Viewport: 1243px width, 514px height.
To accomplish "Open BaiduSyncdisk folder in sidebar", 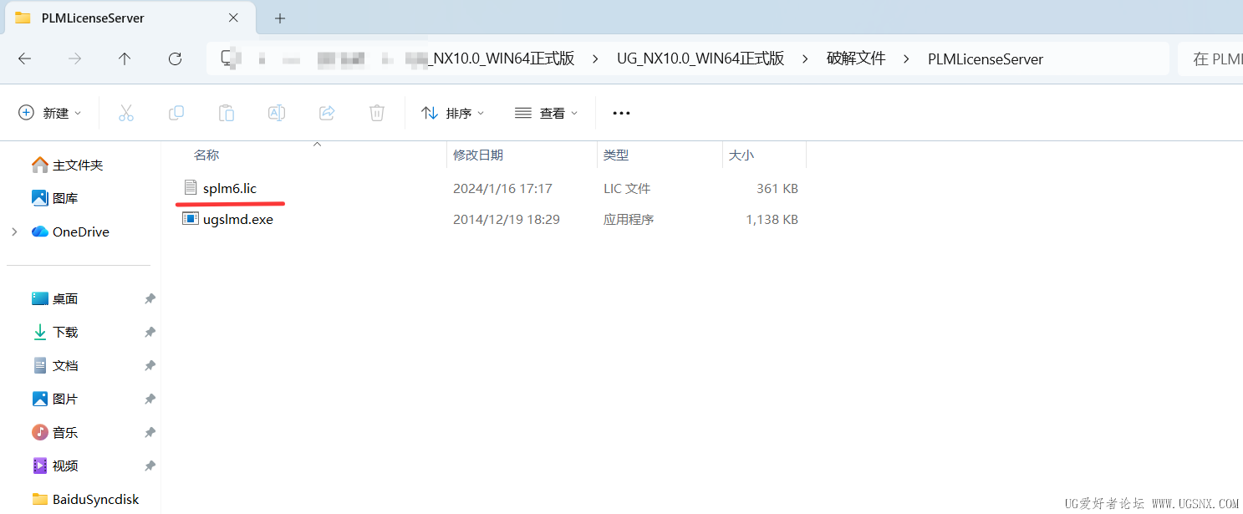I will [85, 499].
